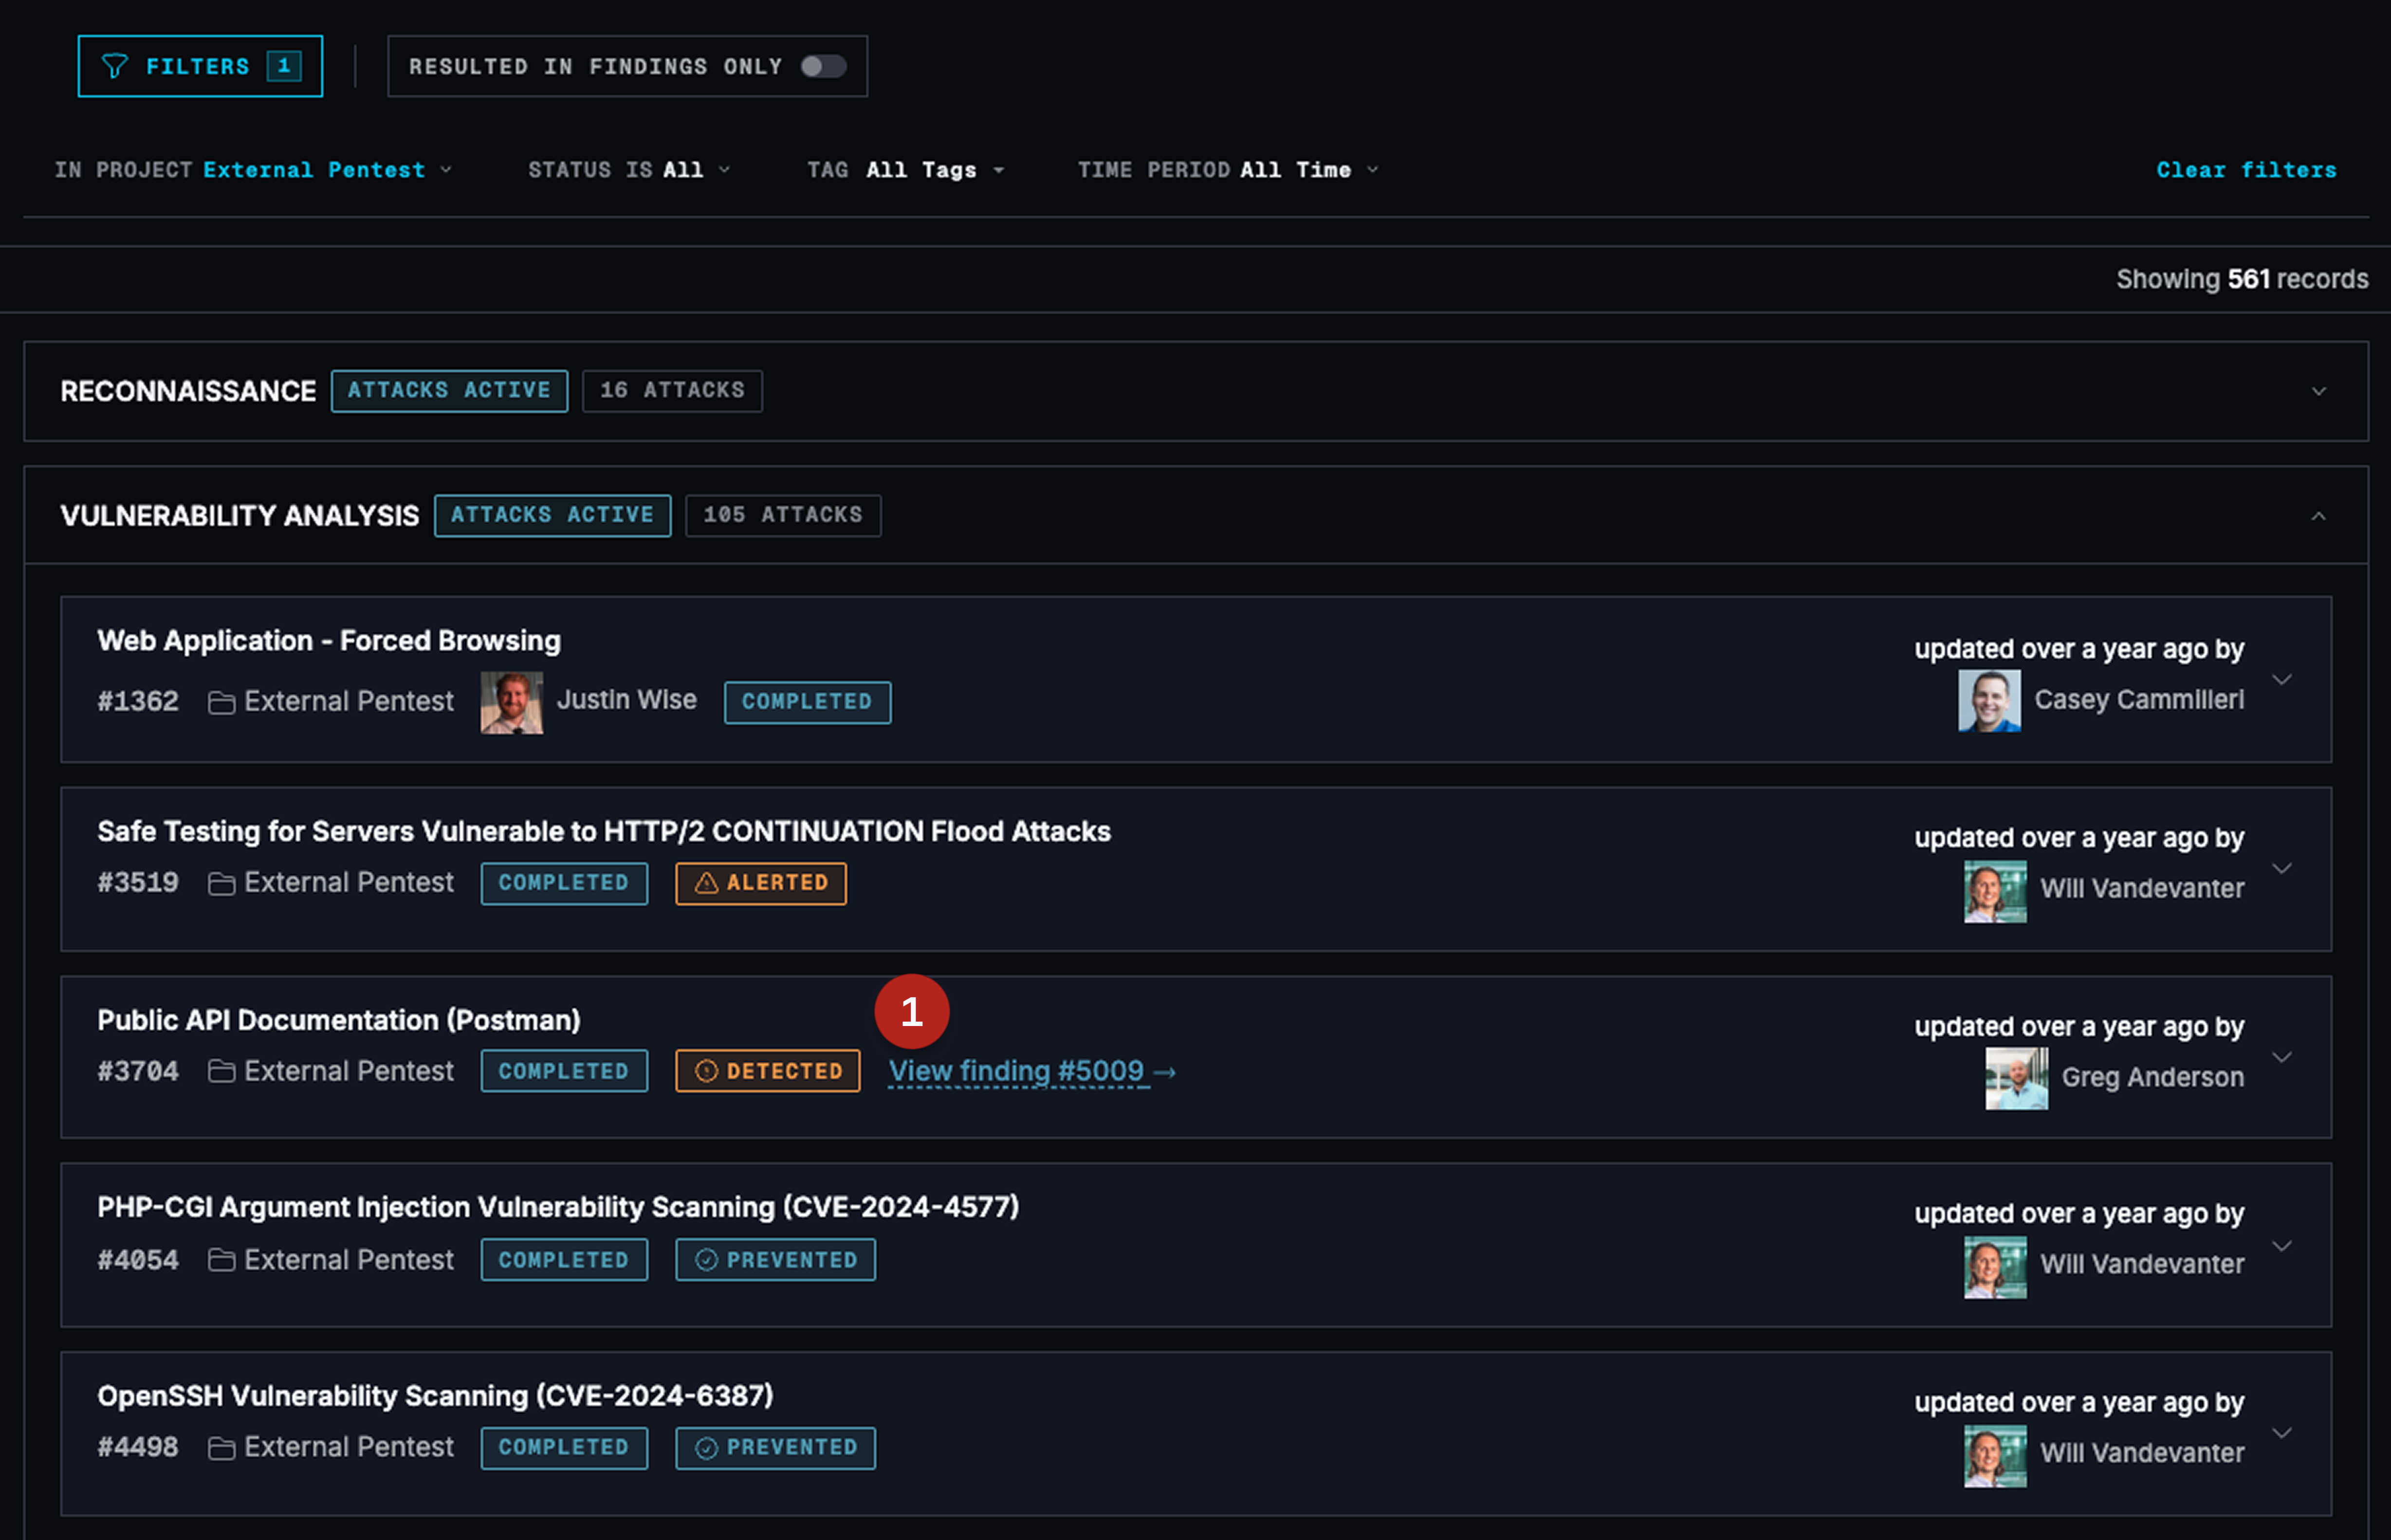Click Casey Cammilleri avatar photo
The width and height of the screenshot is (2391, 1540).
click(x=1989, y=701)
